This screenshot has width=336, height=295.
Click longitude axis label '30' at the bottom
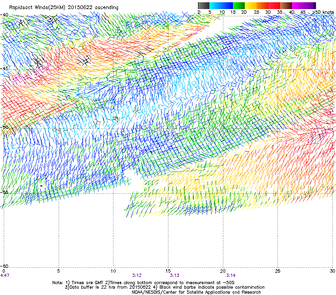[x=332, y=271]
